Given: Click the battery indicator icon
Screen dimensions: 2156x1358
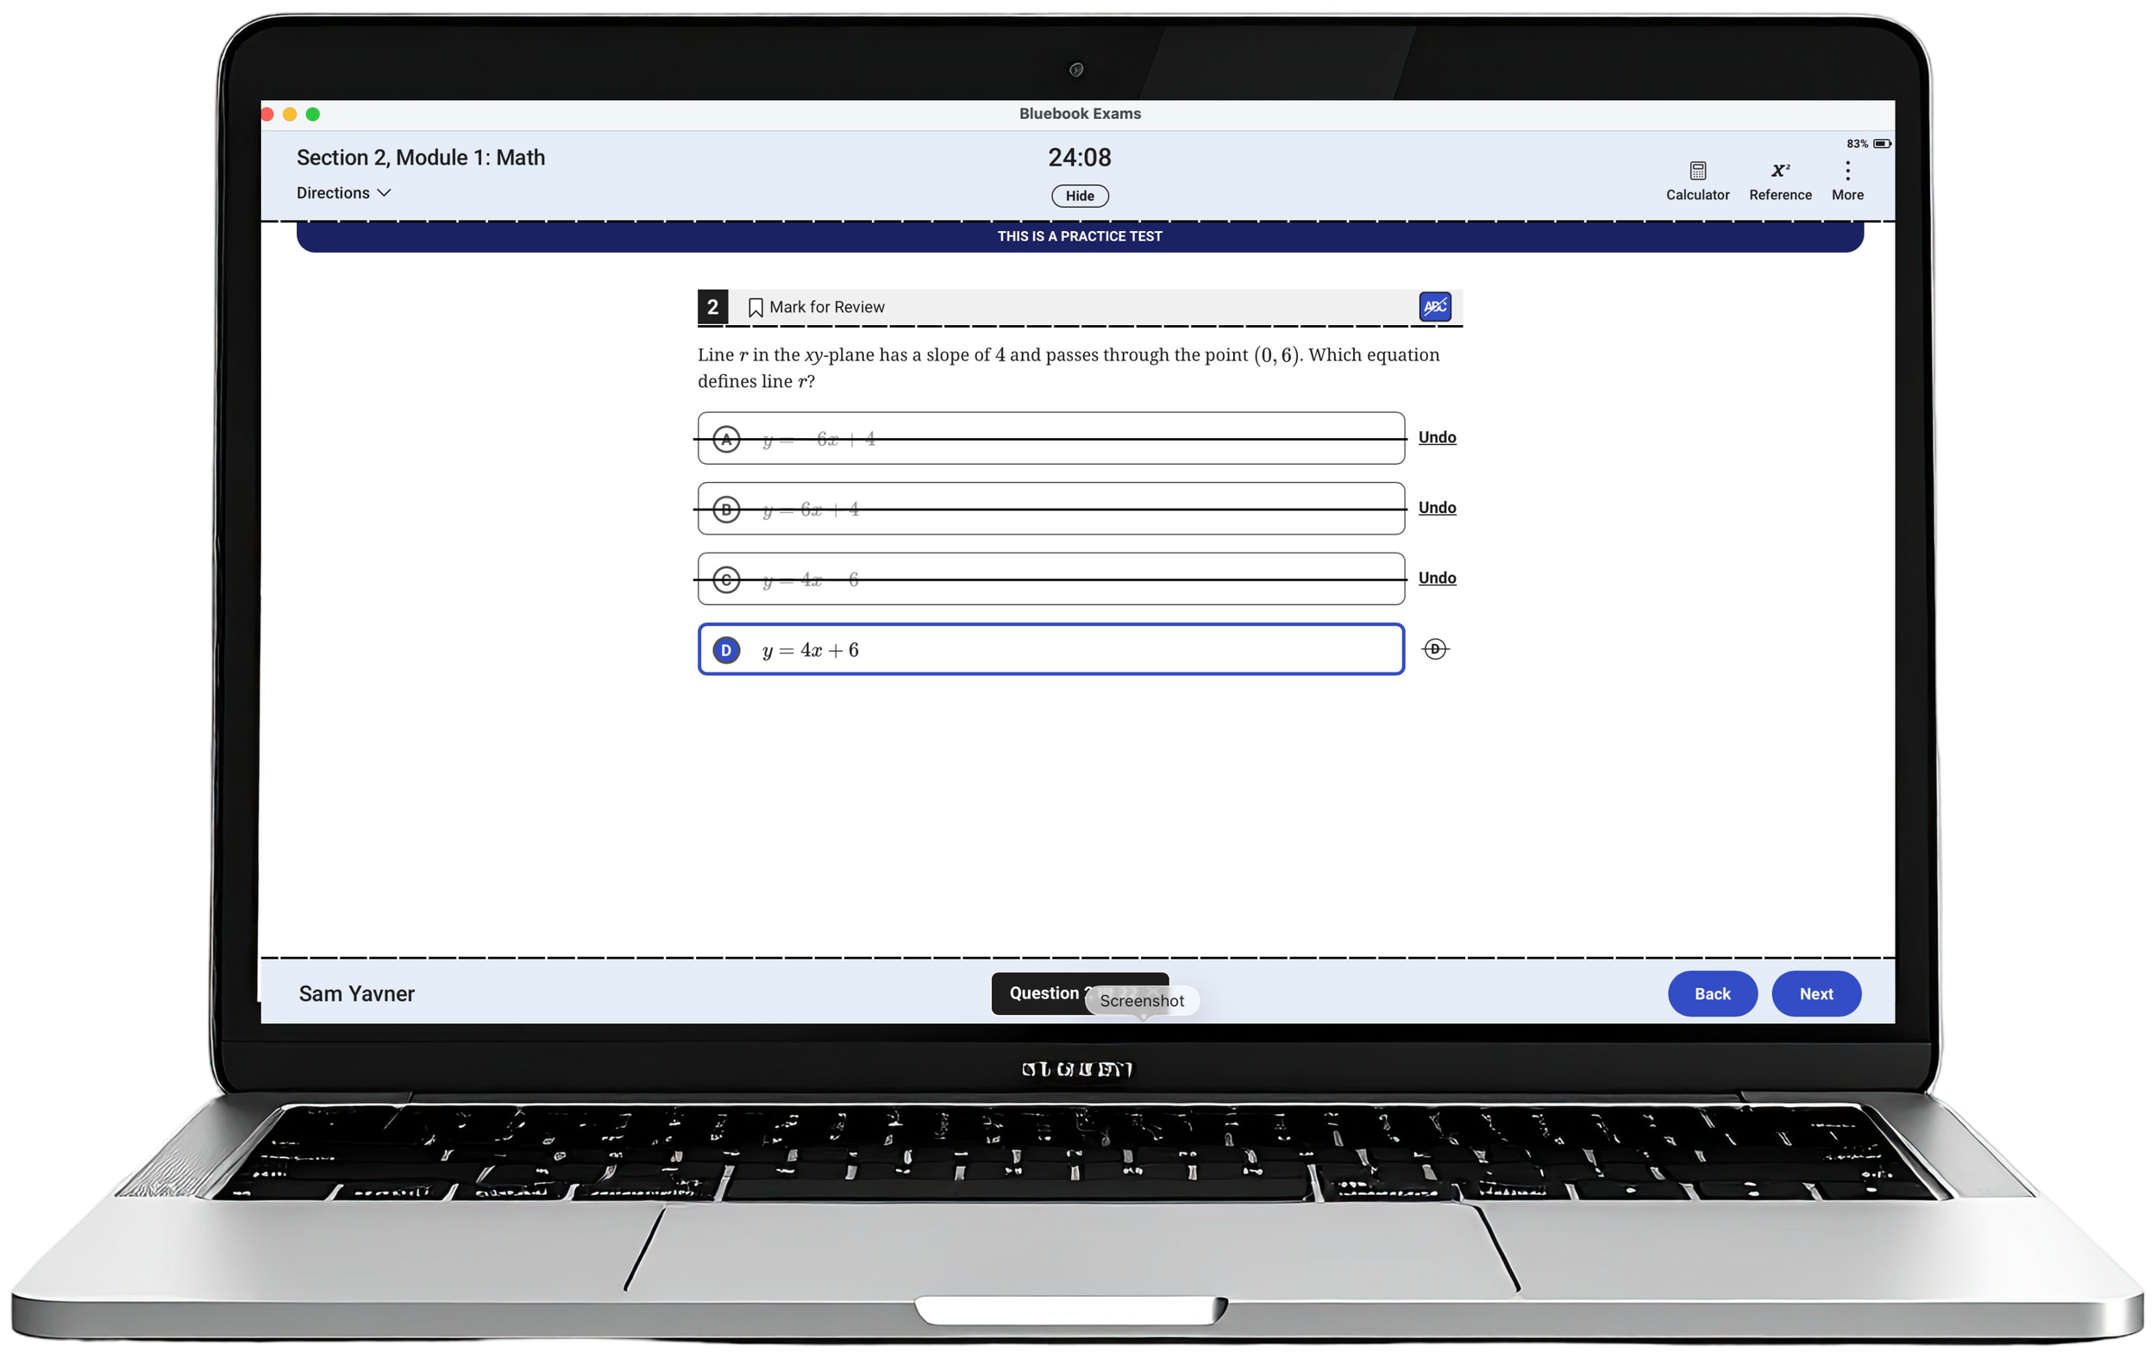Looking at the screenshot, I should [1881, 143].
